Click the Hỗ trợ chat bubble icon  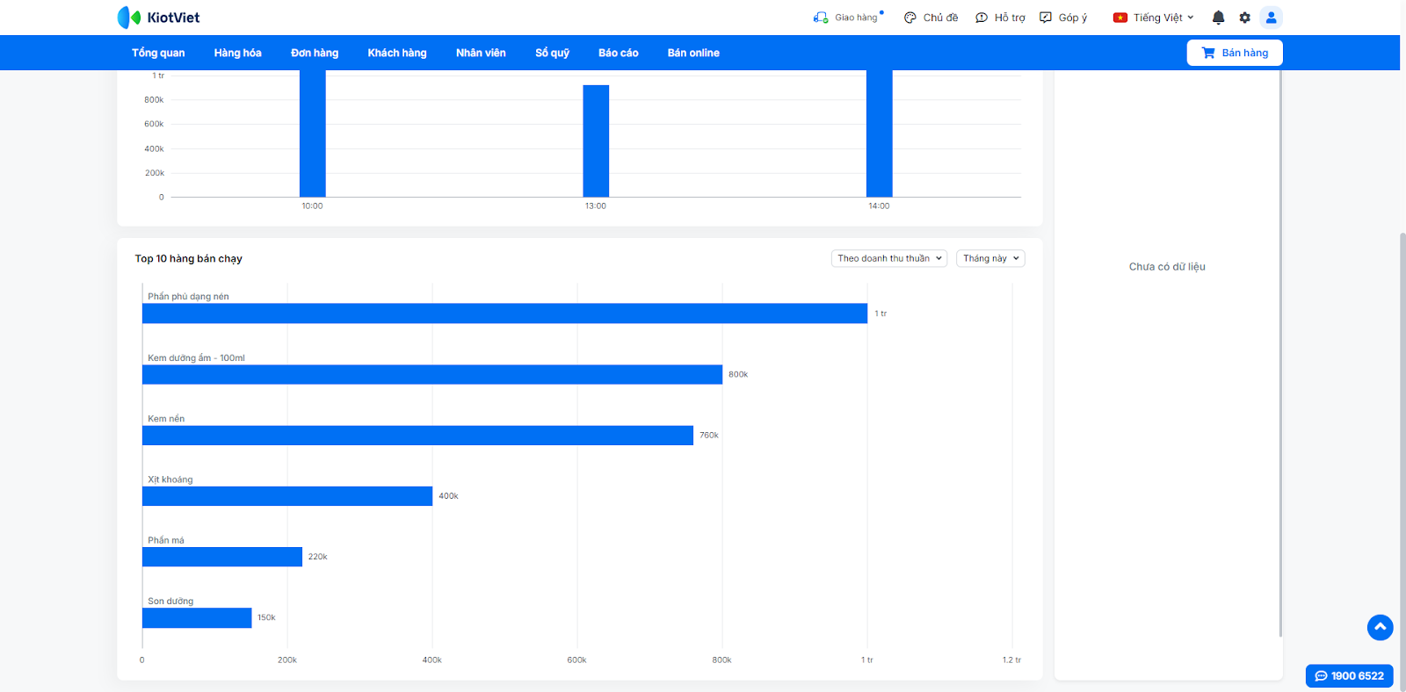[x=982, y=18]
